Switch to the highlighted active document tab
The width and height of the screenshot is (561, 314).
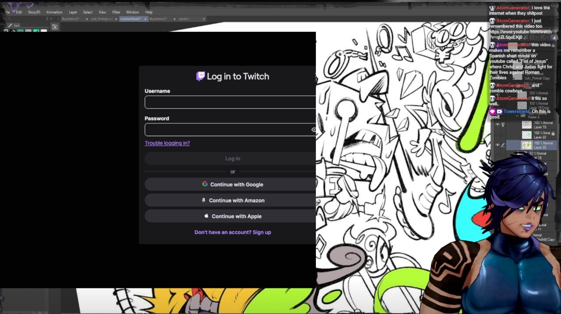pos(134,19)
